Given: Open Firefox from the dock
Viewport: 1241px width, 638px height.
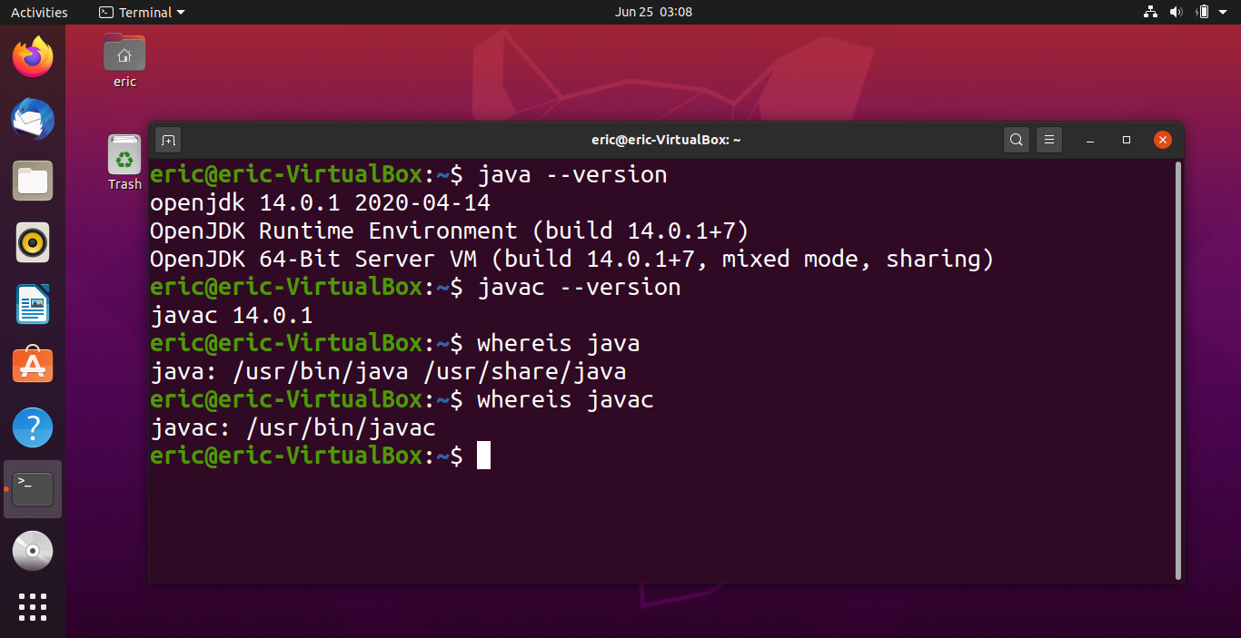Looking at the screenshot, I should point(33,57).
